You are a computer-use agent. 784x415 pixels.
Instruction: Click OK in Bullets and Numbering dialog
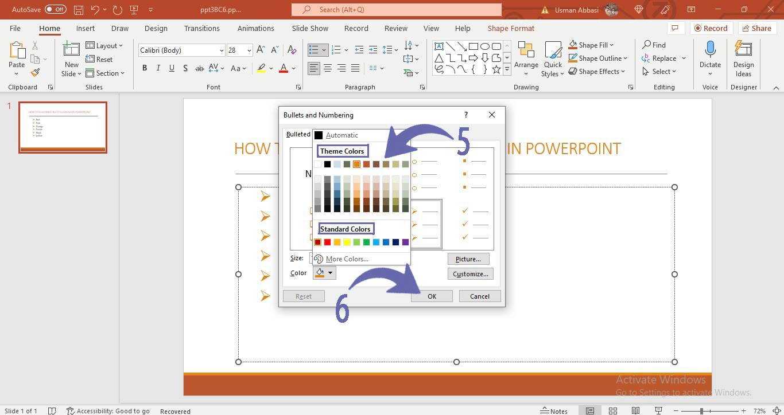(x=432, y=296)
